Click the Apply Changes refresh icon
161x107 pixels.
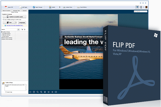pos(34,7)
